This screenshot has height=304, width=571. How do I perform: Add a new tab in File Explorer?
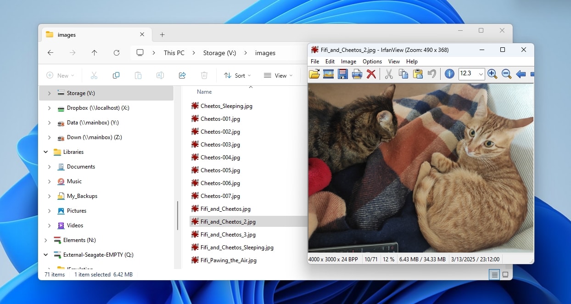coord(162,35)
